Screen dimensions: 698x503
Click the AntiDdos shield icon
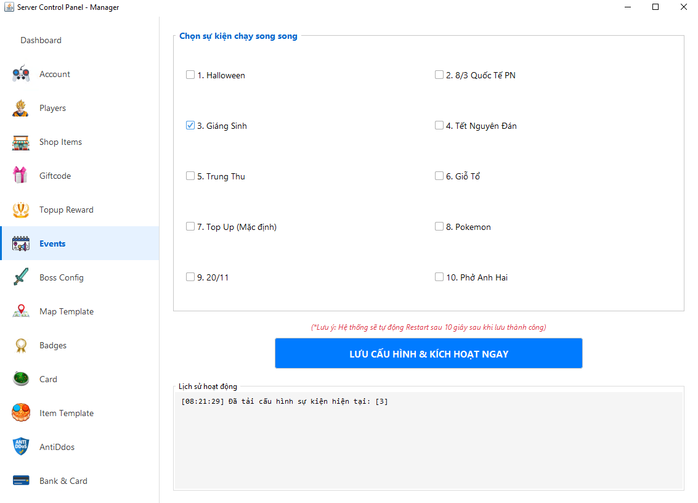(x=21, y=446)
